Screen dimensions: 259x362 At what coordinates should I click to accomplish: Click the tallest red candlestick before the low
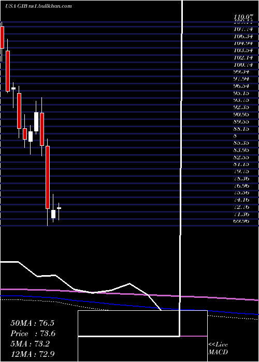coord(48,177)
